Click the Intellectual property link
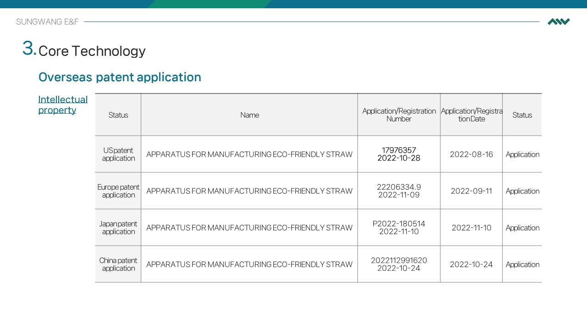 tap(63, 104)
